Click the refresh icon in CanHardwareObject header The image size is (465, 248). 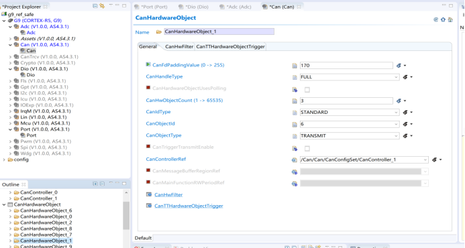[435, 19]
